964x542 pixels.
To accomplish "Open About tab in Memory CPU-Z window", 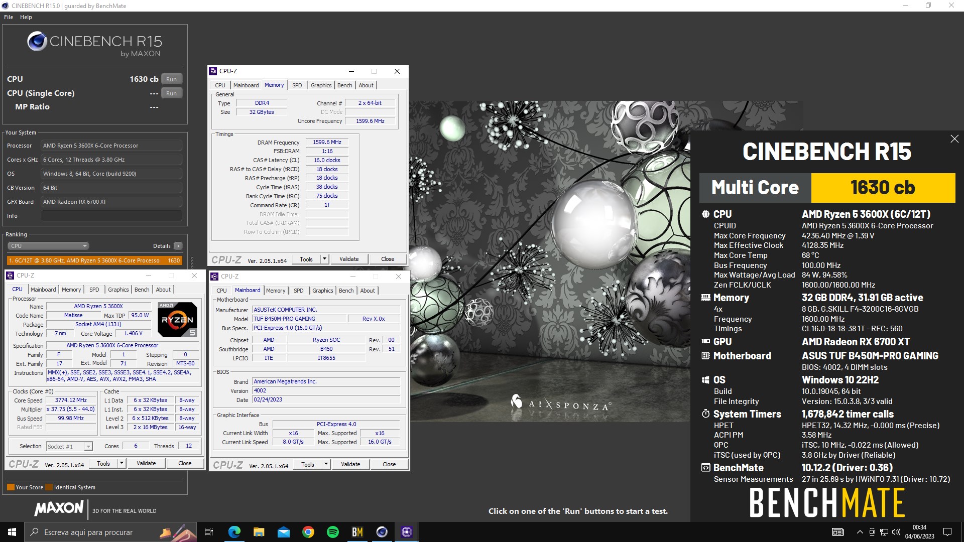I will click(366, 85).
